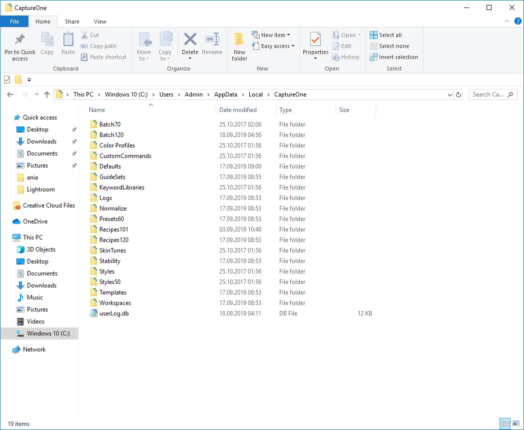524x430 pixels.
Task: Toggle the Properties checkmark in Quick Access Toolbar
Action: [7, 79]
